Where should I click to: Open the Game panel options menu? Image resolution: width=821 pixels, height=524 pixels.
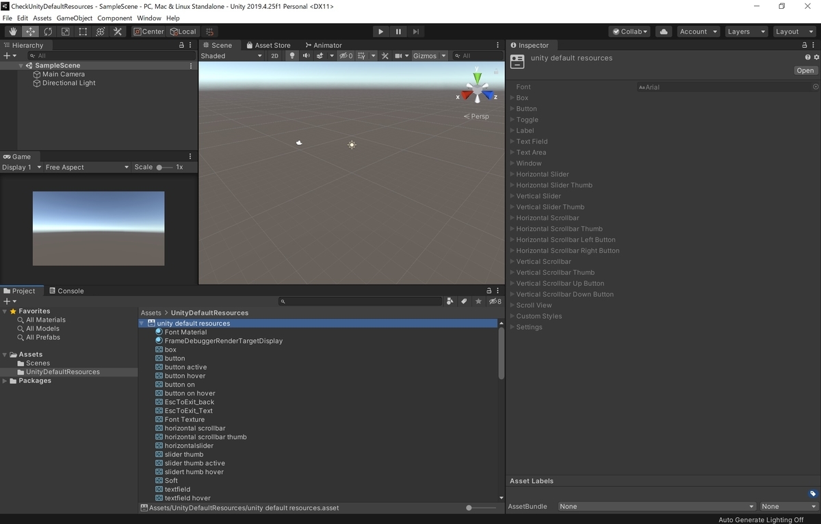[191, 157]
